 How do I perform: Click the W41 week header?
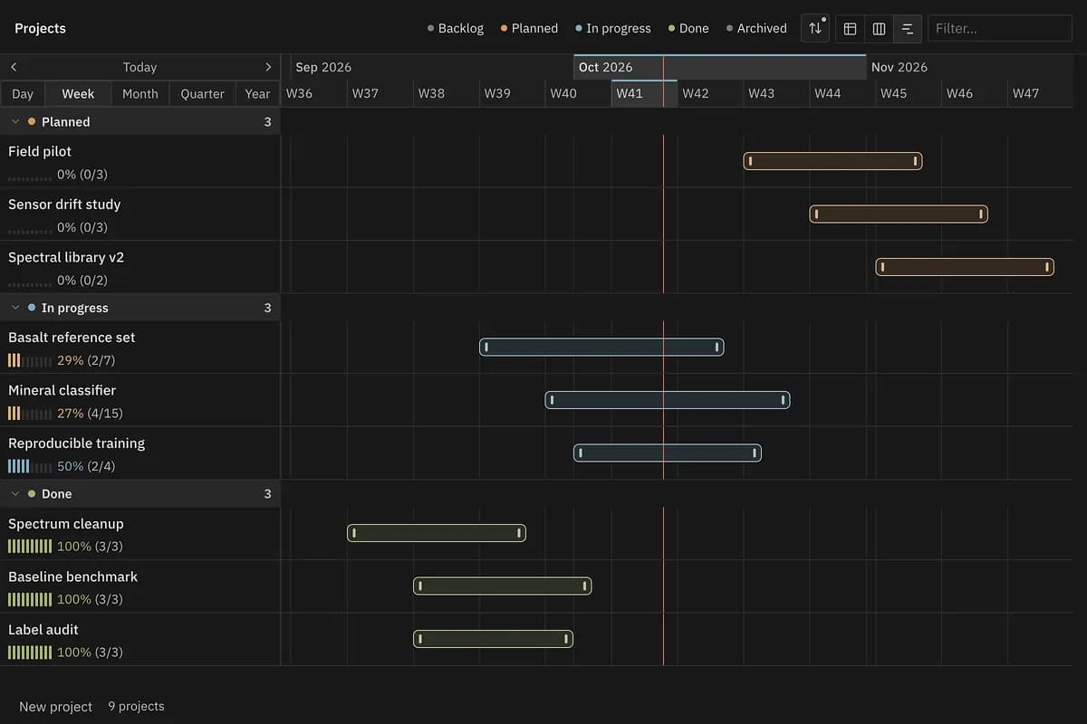pos(644,93)
